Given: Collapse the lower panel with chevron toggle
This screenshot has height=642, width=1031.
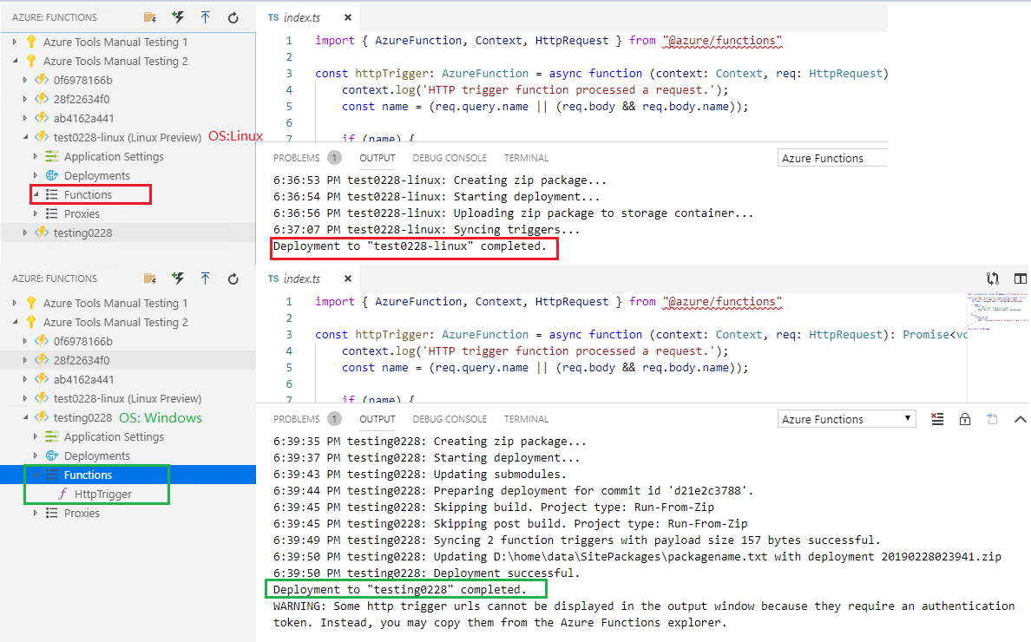Looking at the screenshot, I should (x=1020, y=419).
